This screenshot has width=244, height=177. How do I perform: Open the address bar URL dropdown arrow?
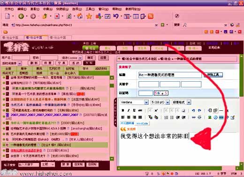click(x=156, y=25)
